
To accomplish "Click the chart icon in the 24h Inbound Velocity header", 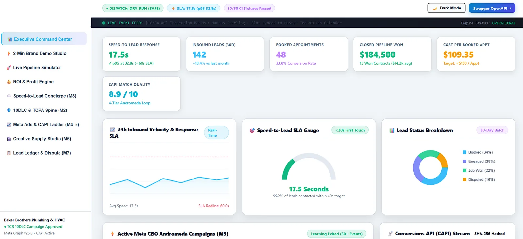I will tap(112, 129).
